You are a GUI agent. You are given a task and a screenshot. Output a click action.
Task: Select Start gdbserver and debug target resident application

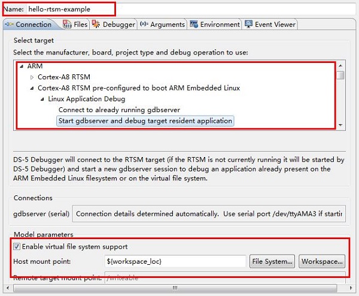tap(145, 121)
